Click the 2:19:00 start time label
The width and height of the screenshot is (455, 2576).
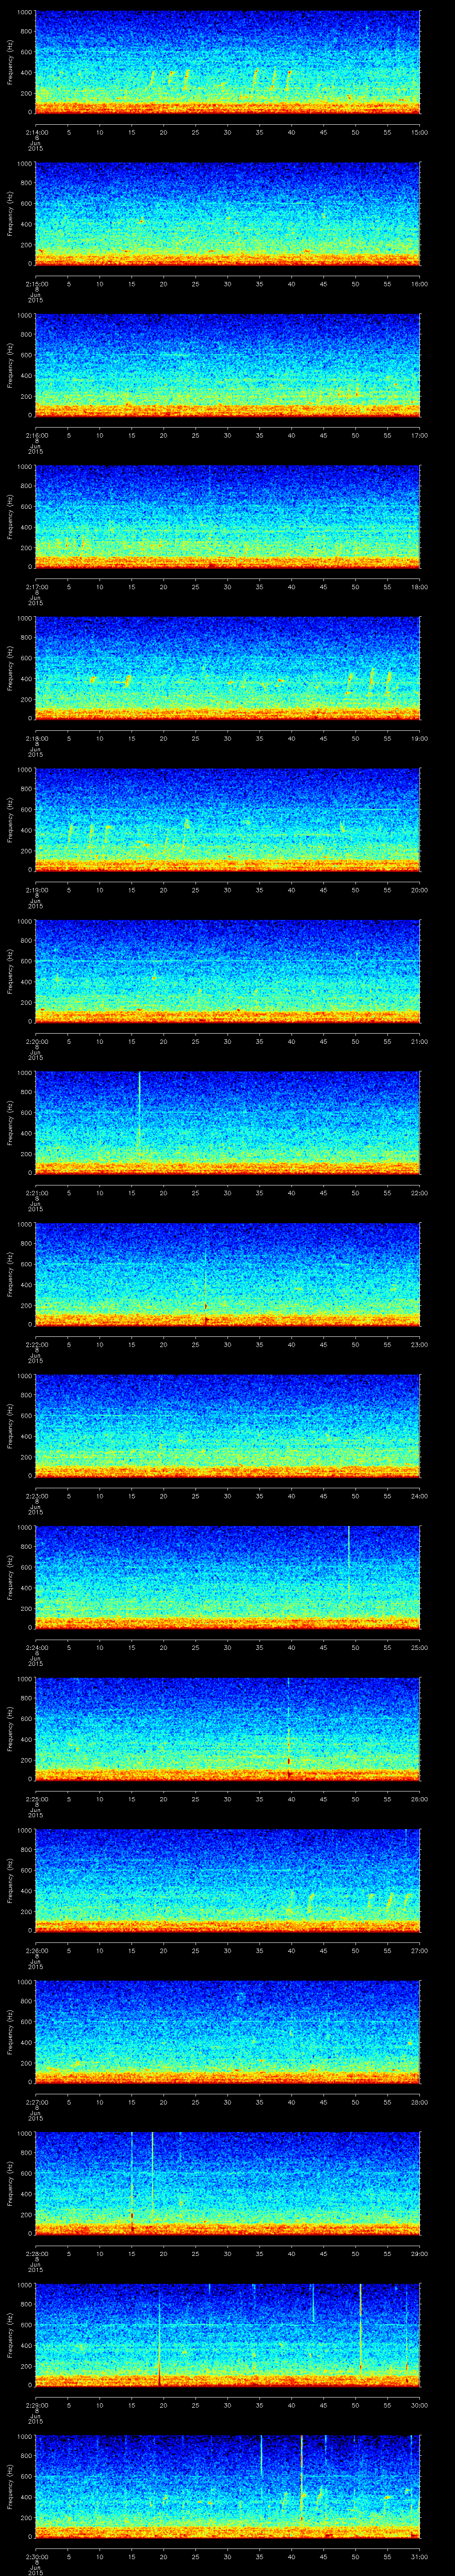coord(36,890)
